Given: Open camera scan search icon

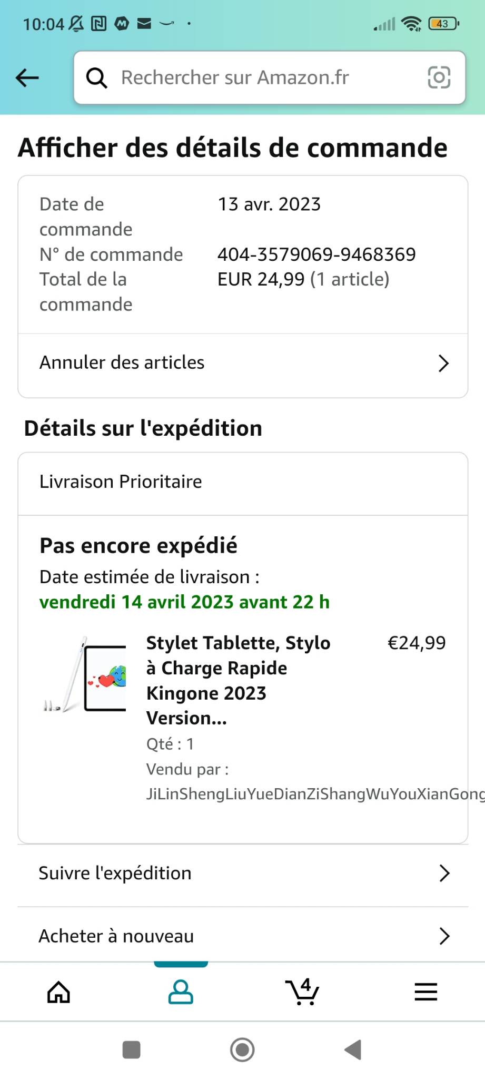Looking at the screenshot, I should tap(439, 77).
